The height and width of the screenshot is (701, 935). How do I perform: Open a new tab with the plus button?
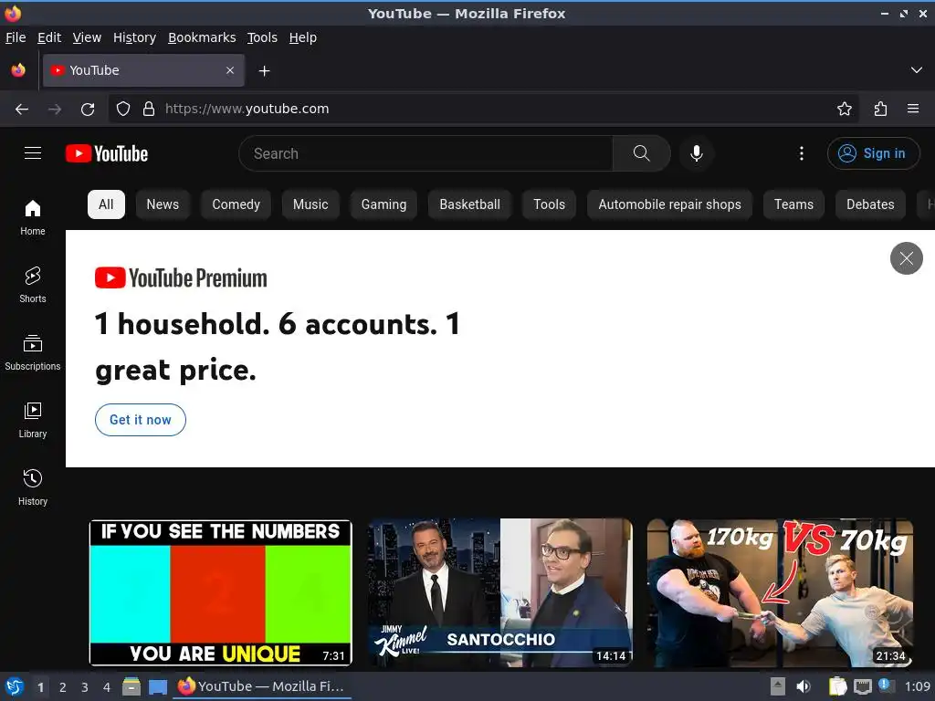tap(264, 71)
